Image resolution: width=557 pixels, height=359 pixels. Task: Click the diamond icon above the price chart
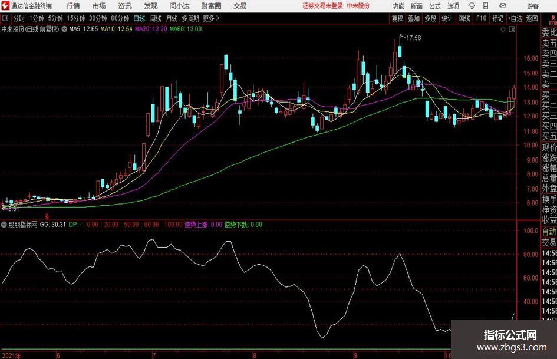click(503, 29)
